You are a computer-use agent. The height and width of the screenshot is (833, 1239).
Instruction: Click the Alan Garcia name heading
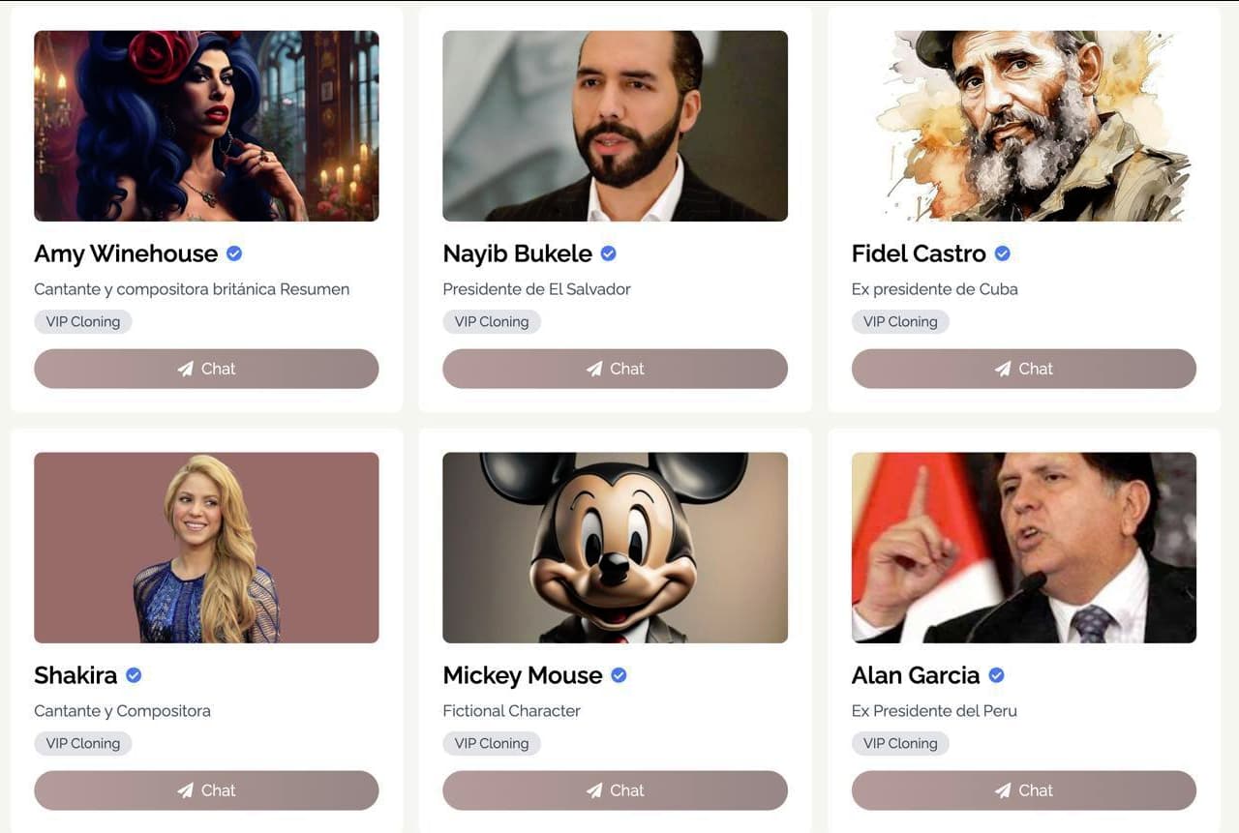coord(916,675)
